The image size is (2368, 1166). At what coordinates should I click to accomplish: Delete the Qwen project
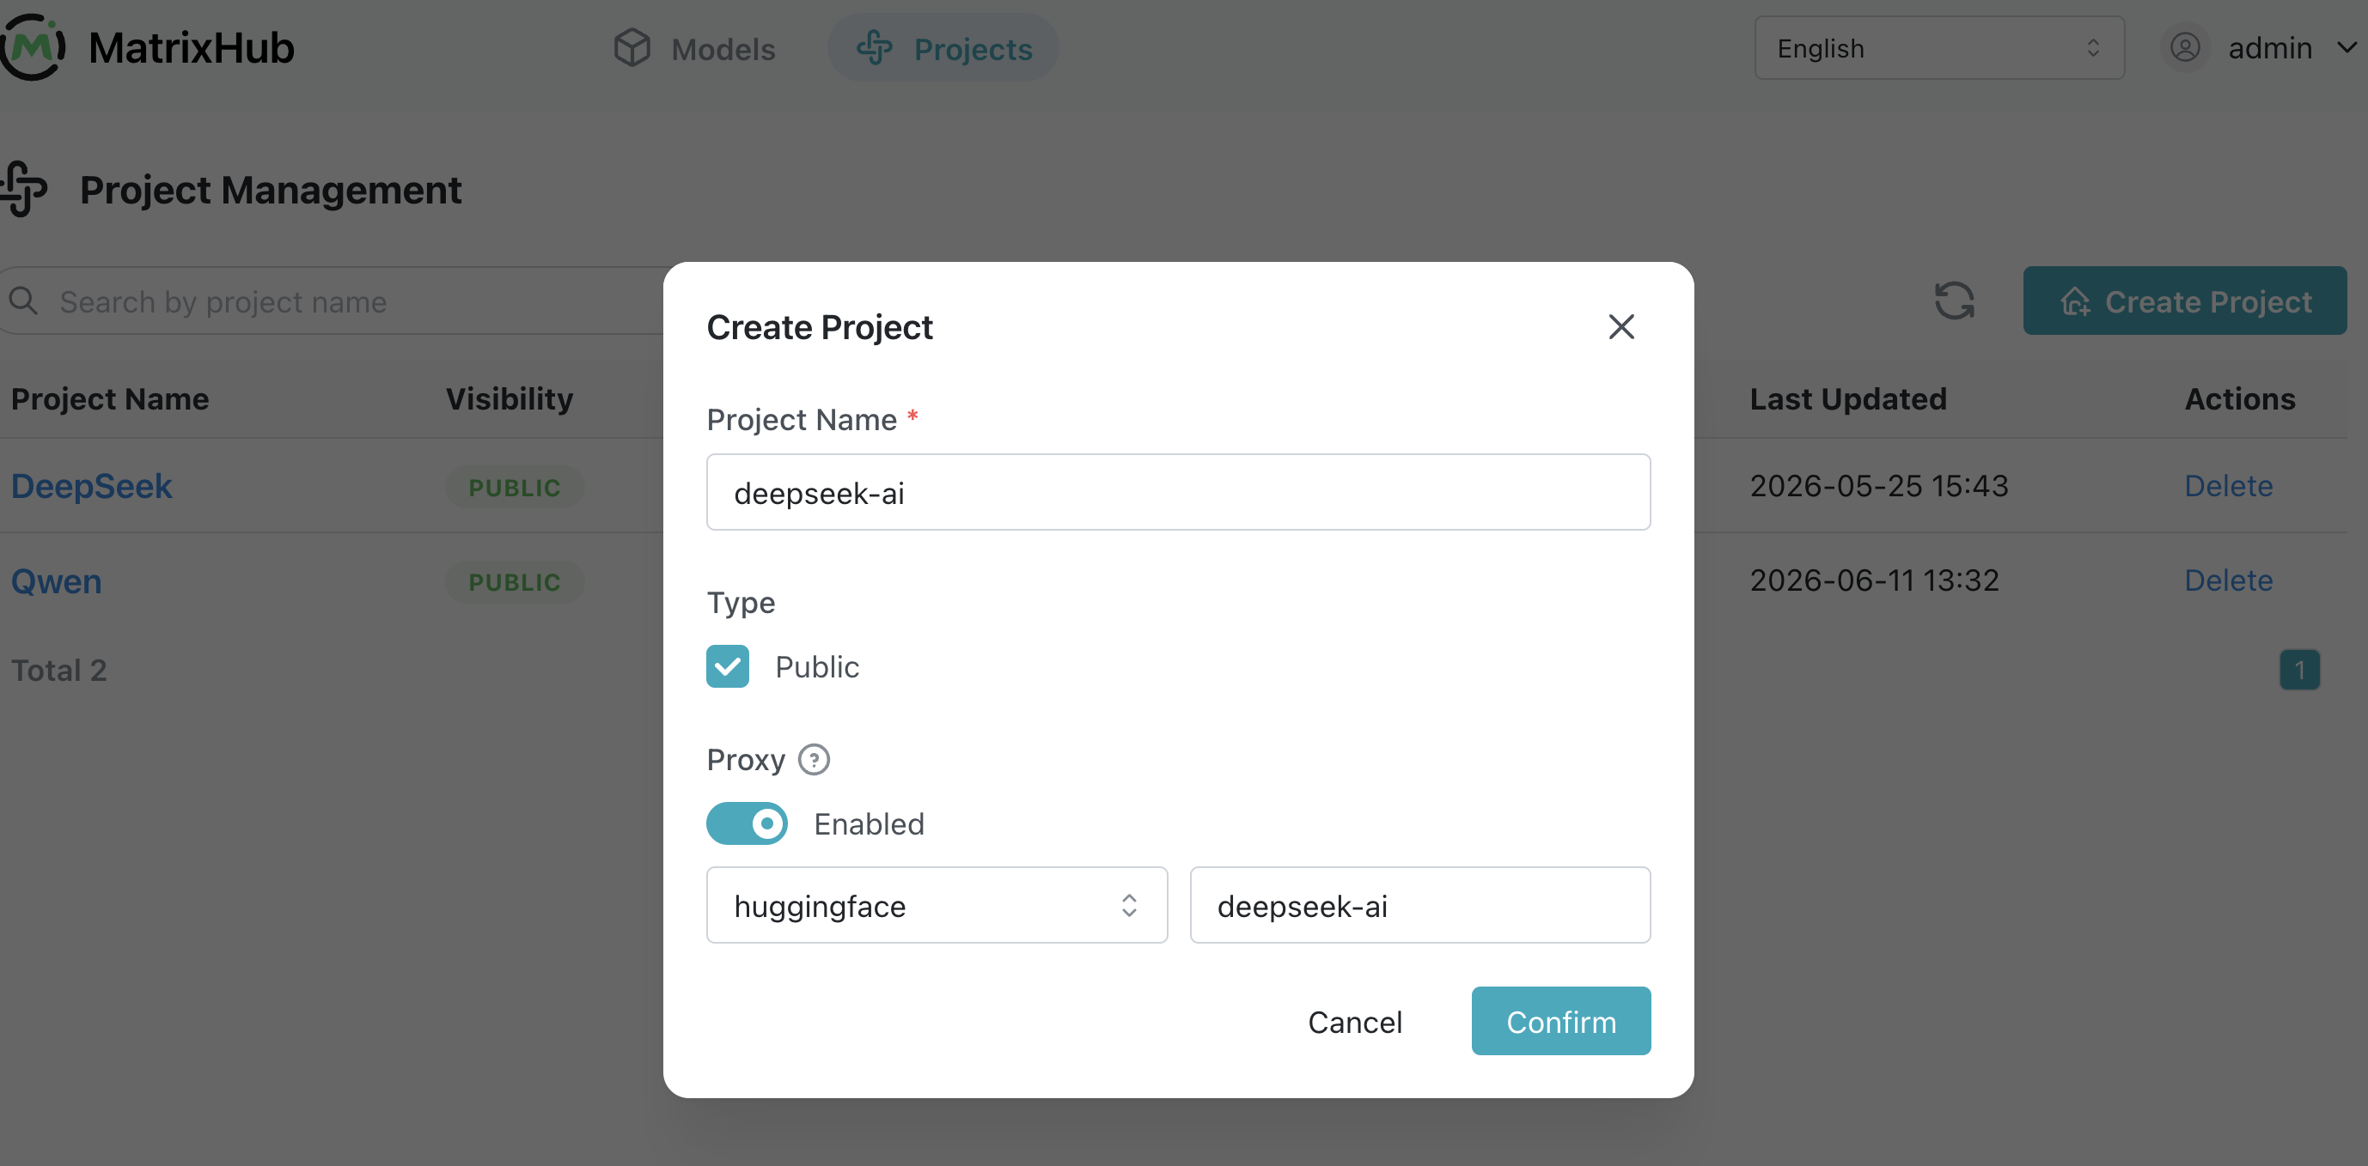(x=2228, y=580)
